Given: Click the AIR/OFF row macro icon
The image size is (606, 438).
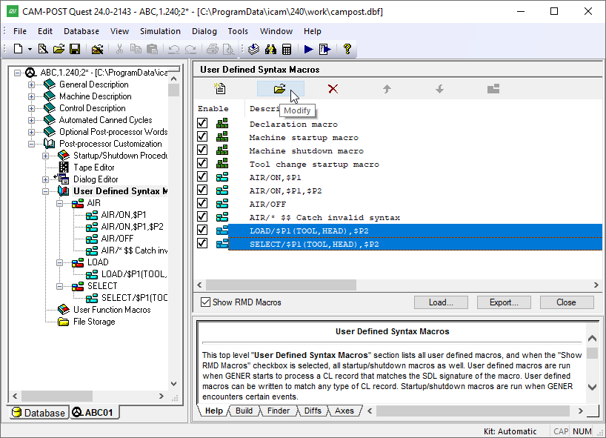Looking at the screenshot, I should (222, 204).
